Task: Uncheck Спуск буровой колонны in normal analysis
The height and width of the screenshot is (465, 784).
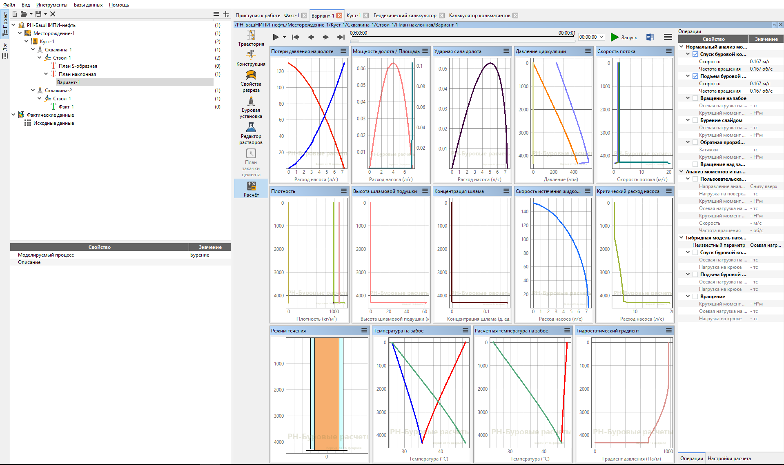Action: point(695,54)
